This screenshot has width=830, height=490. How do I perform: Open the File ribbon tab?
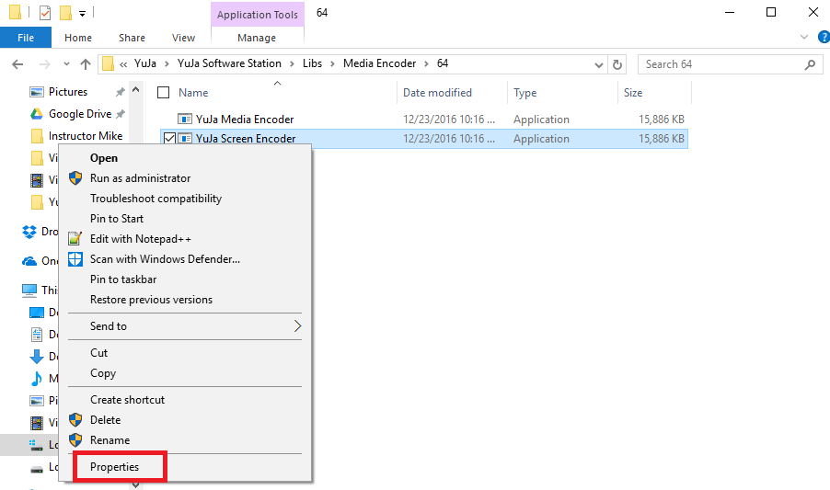click(x=26, y=38)
